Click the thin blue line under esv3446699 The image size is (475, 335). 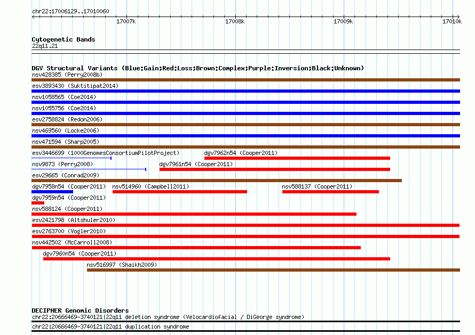[x=72, y=158]
